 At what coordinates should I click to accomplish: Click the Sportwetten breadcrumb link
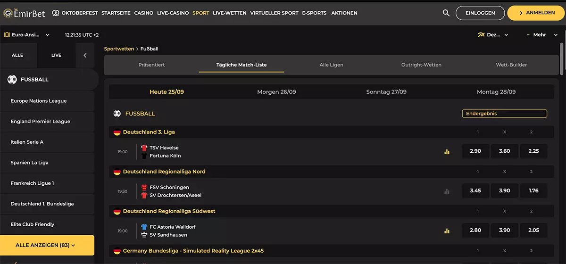(x=119, y=49)
